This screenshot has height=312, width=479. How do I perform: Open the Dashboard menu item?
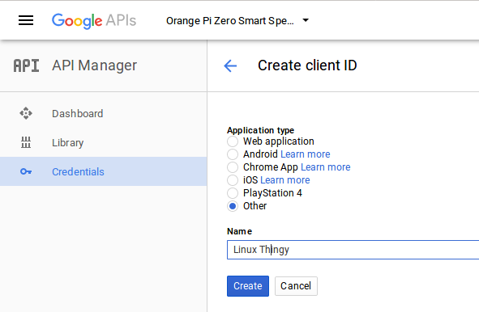[x=103, y=113]
